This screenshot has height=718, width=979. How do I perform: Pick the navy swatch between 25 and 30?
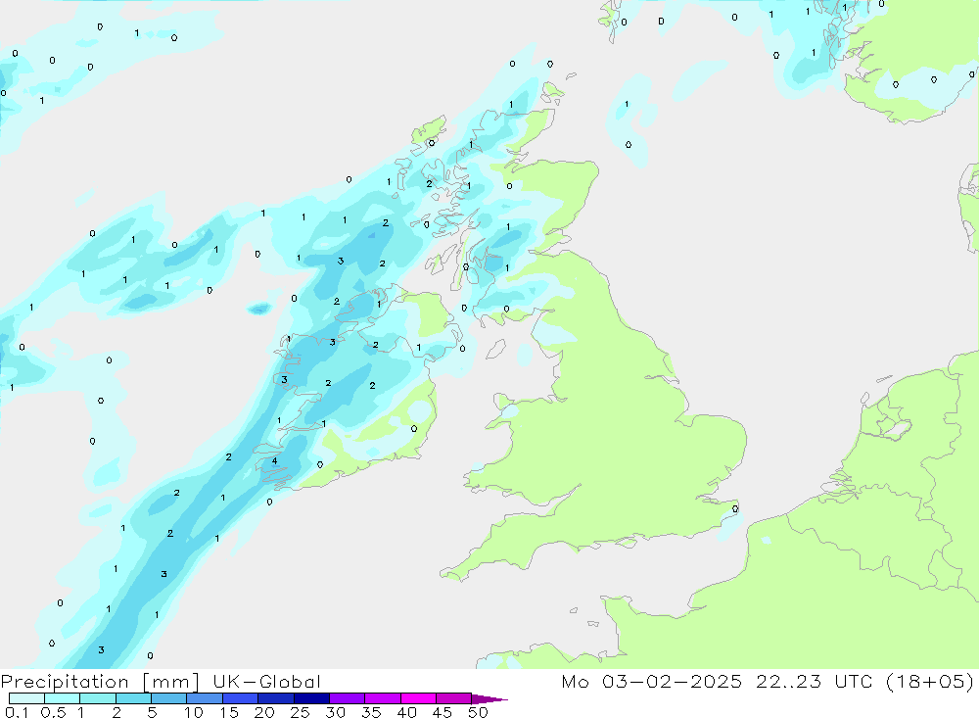(311, 698)
